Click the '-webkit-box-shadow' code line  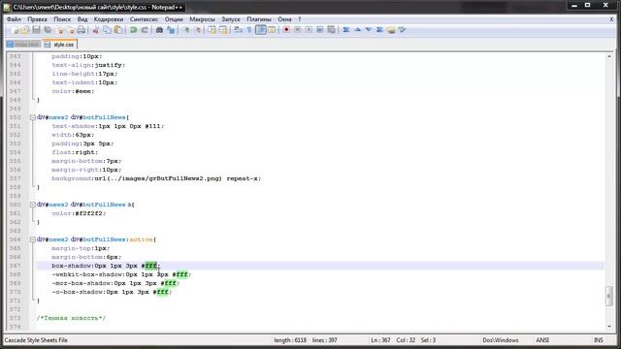[x=121, y=274]
